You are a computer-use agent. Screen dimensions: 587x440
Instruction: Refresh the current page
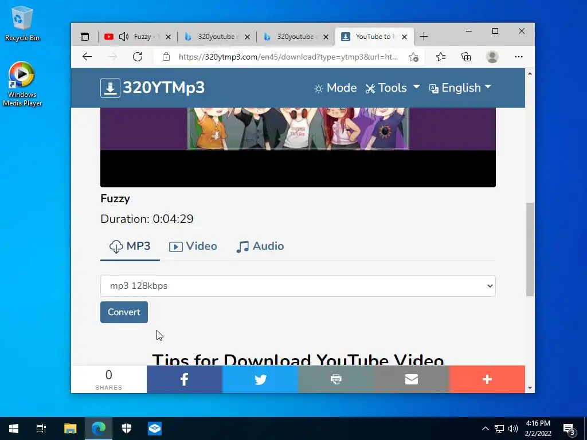[x=138, y=57]
